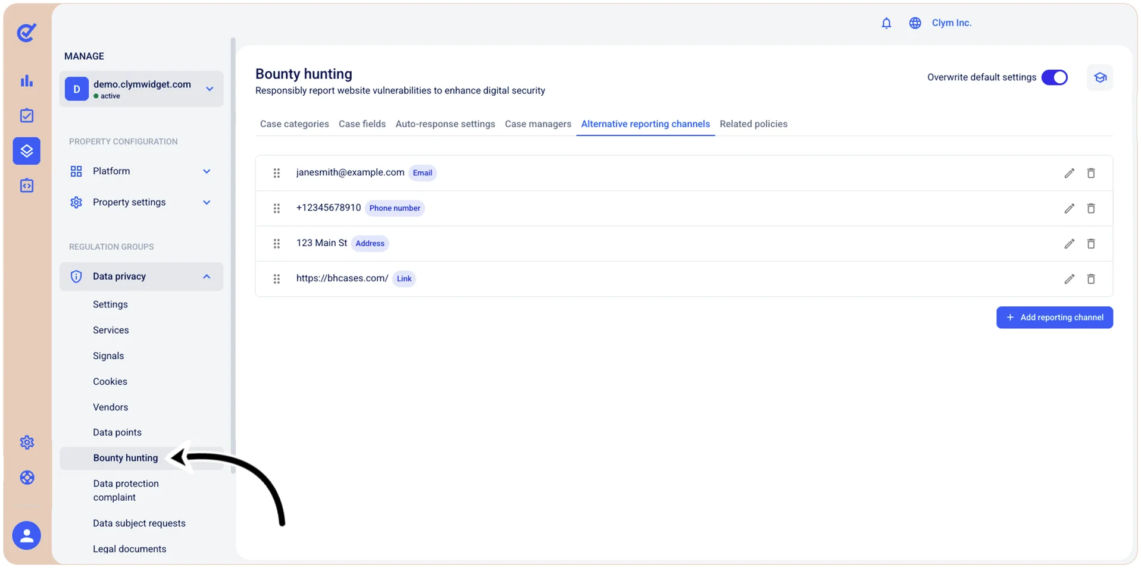Open Clym Inc. account link

point(951,23)
